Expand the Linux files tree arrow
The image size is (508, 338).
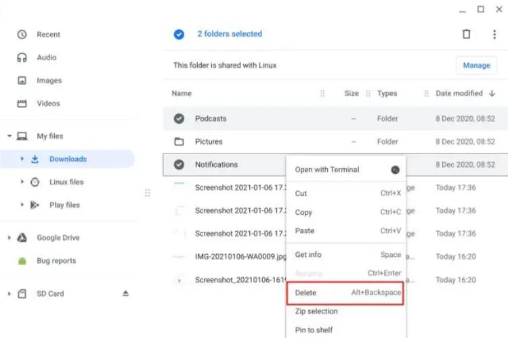coord(22,182)
